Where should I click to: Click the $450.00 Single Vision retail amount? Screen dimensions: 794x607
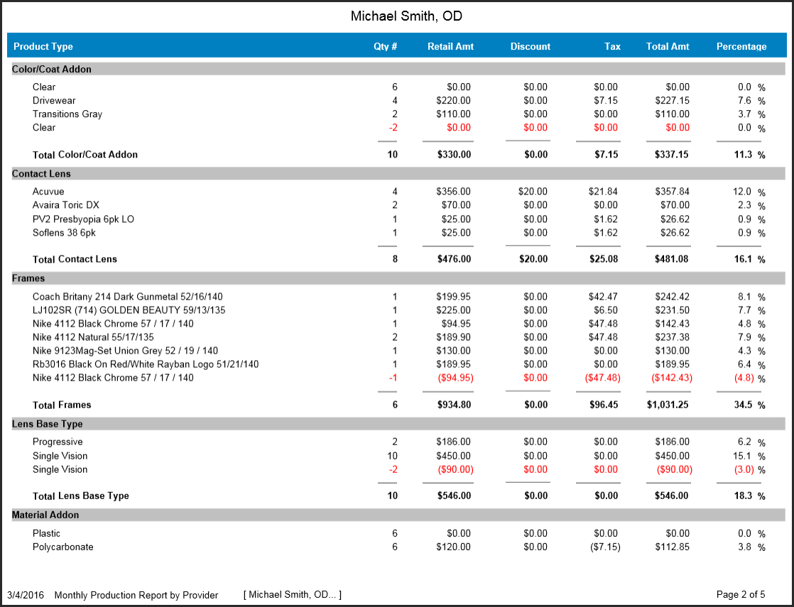[x=453, y=456]
